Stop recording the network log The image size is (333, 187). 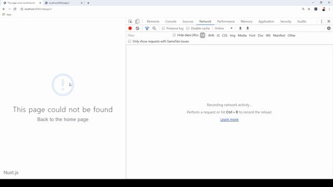pos(130,28)
